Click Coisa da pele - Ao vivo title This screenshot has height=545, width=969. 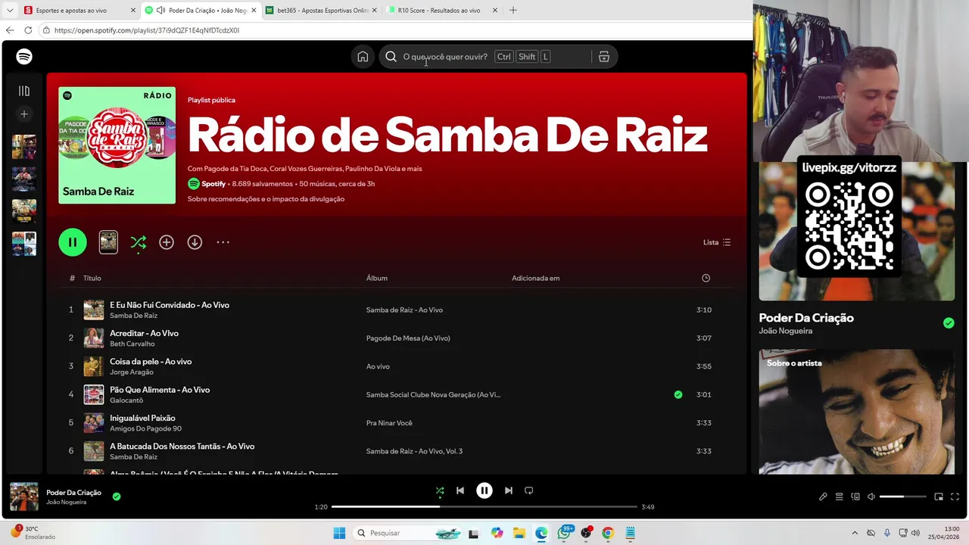pyautogui.click(x=151, y=362)
